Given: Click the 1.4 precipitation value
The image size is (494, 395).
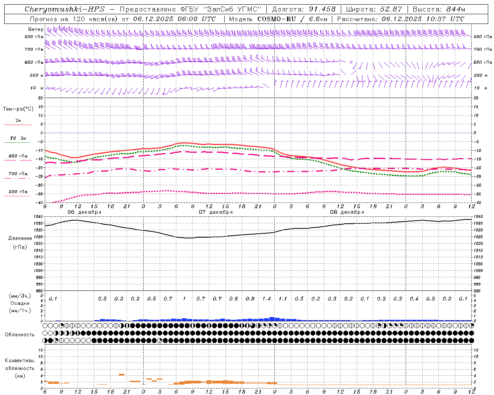Looking at the screenshot, I should (267, 299).
